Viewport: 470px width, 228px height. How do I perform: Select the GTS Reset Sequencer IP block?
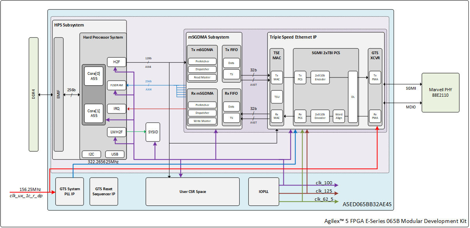point(104,192)
